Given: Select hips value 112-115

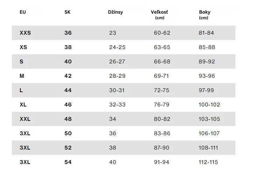Looking at the screenshot, I should pos(208,162).
